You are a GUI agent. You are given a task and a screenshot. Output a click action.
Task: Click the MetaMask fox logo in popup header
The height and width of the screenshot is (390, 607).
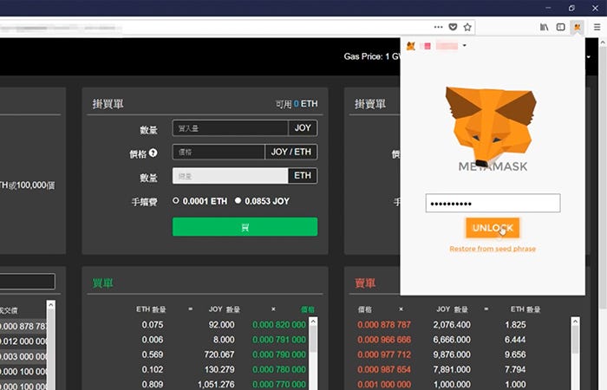411,46
